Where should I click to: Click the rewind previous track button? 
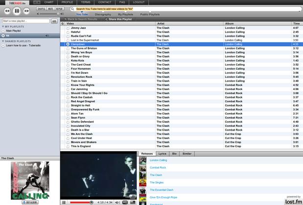(7, 11)
